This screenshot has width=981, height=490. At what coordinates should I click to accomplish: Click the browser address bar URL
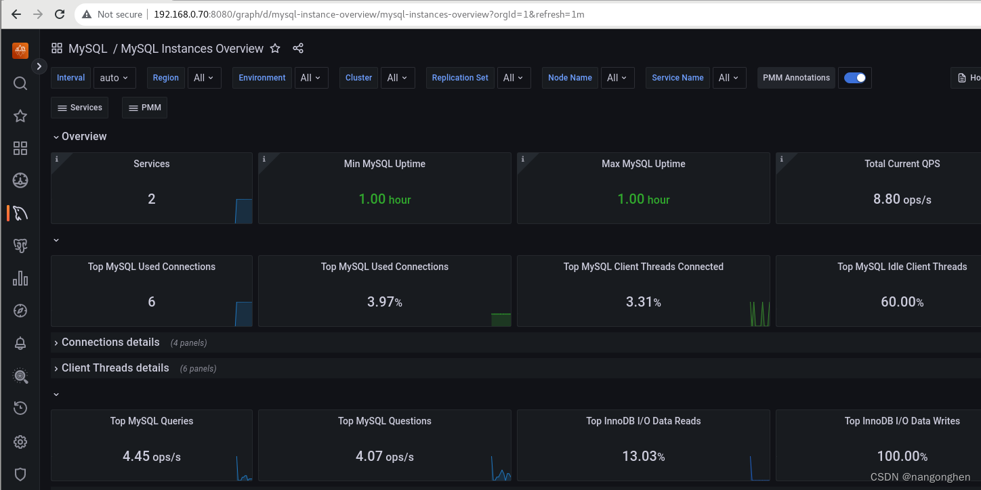coord(369,14)
